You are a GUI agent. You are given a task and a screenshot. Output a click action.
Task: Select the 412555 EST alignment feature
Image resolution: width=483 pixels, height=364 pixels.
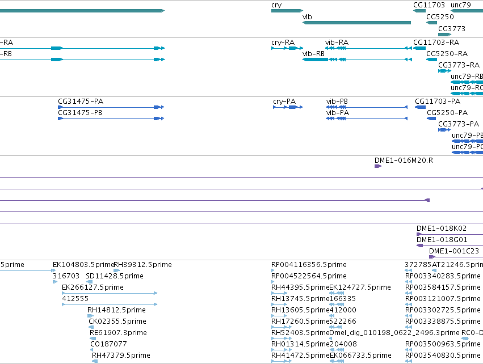coord(110,304)
